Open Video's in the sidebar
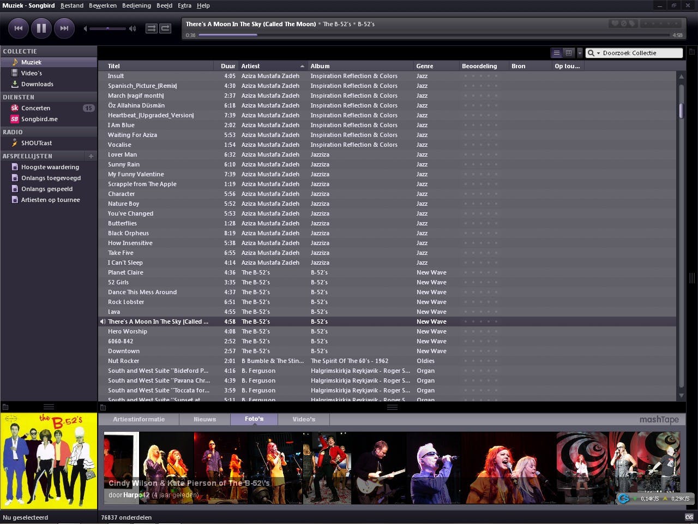The height and width of the screenshot is (524, 698). click(49, 73)
